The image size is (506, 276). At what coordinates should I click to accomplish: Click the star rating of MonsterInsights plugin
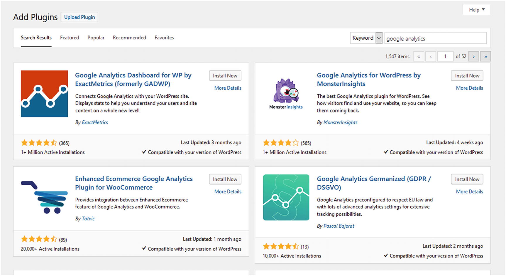281,143
